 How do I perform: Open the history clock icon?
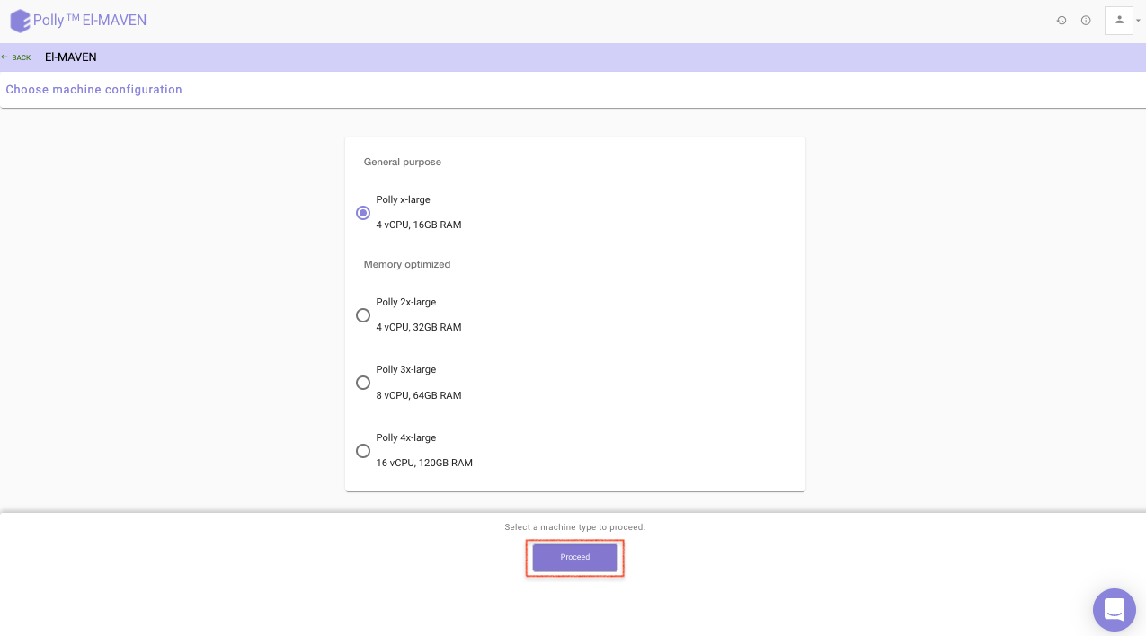point(1062,21)
